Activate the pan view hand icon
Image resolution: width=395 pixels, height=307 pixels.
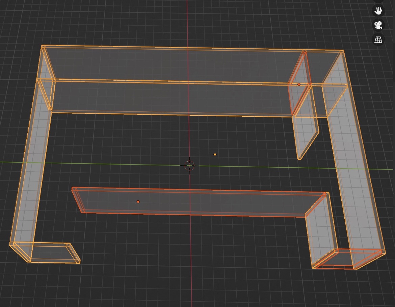[378, 10]
